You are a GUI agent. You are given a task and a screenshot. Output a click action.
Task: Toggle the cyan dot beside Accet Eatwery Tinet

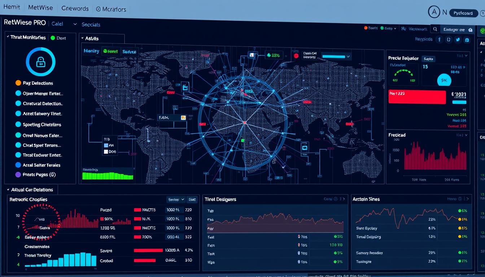pyautogui.click(x=18, y=114)
